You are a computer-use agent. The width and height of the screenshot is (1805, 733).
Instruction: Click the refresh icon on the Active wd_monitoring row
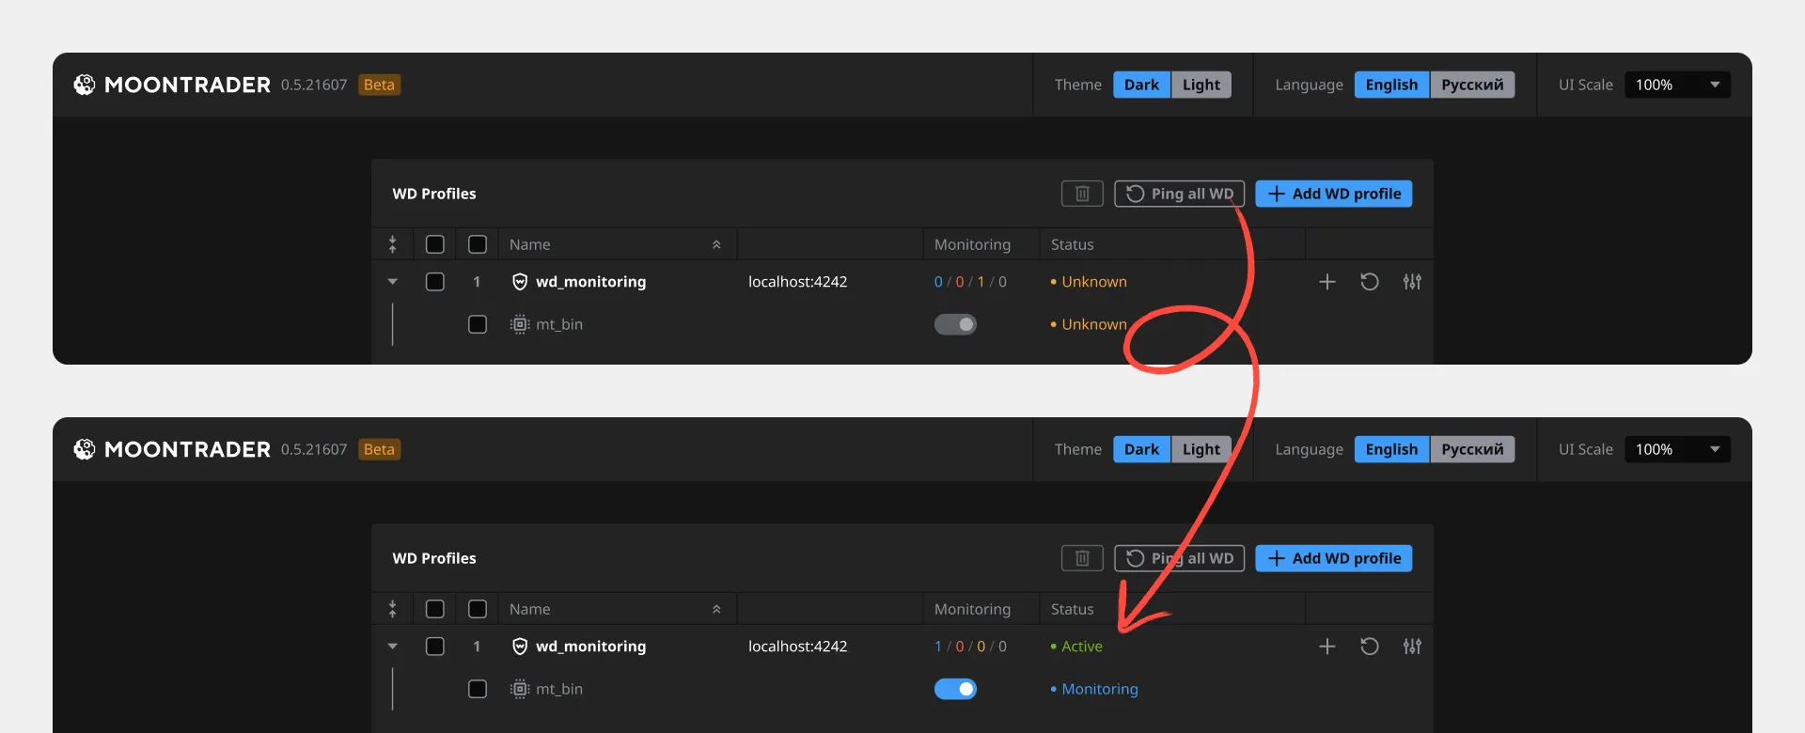[x=1370, y=647]
